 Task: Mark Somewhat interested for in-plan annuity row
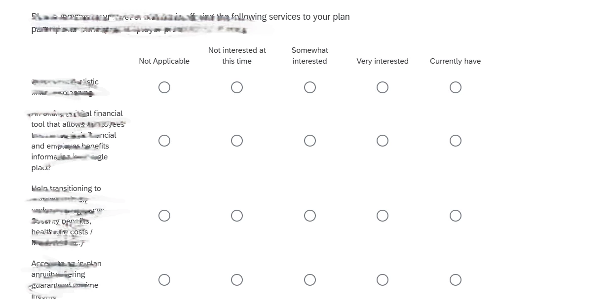pyautogui.click(x=310, y=280)
